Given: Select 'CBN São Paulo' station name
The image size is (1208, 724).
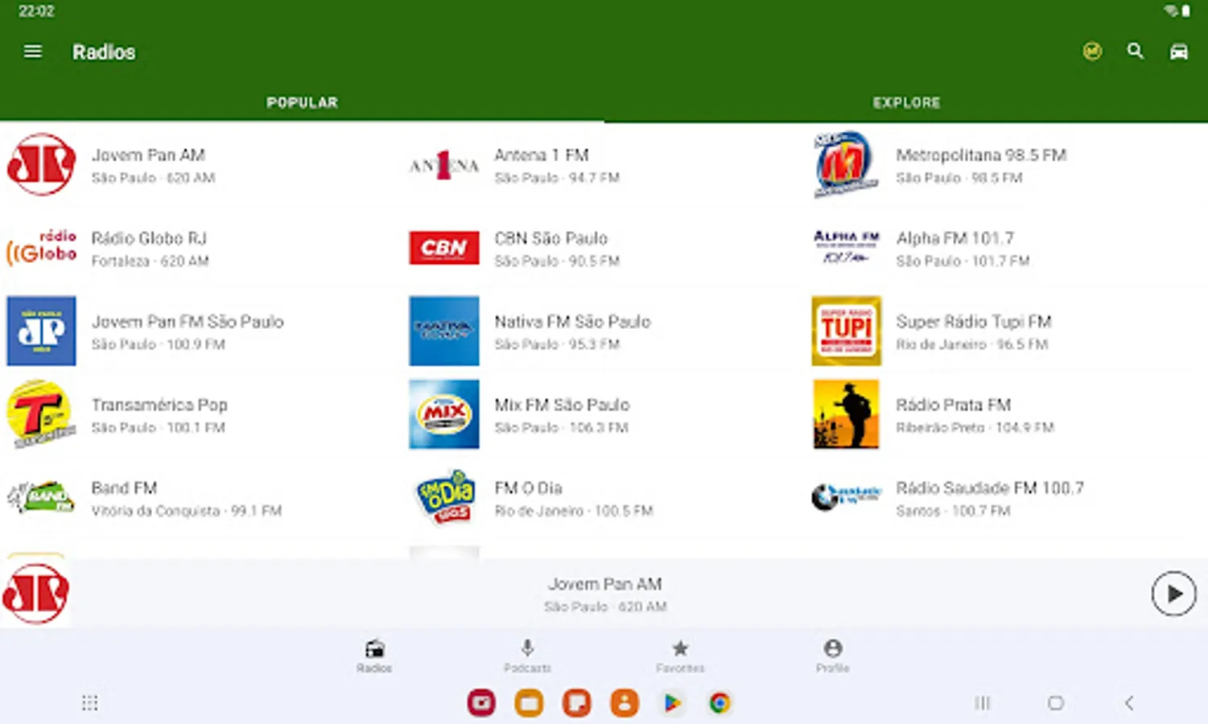Looking at the screenshot, I should (551, 238).
